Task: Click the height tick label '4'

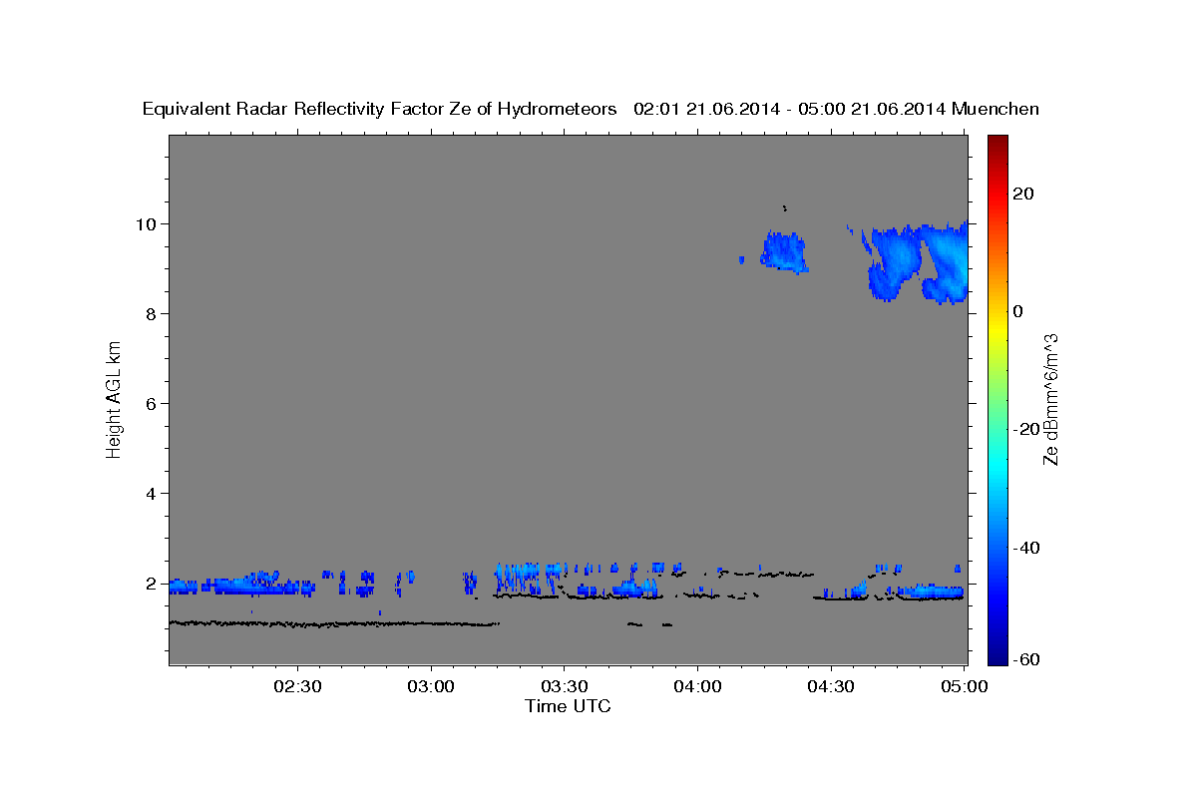Action: point(152,493)
